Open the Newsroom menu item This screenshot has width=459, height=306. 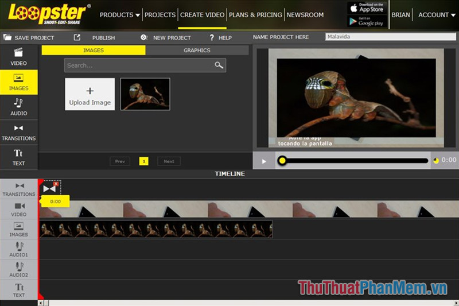pos(305,15)
